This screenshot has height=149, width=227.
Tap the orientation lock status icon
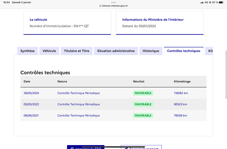coord(210,2)
